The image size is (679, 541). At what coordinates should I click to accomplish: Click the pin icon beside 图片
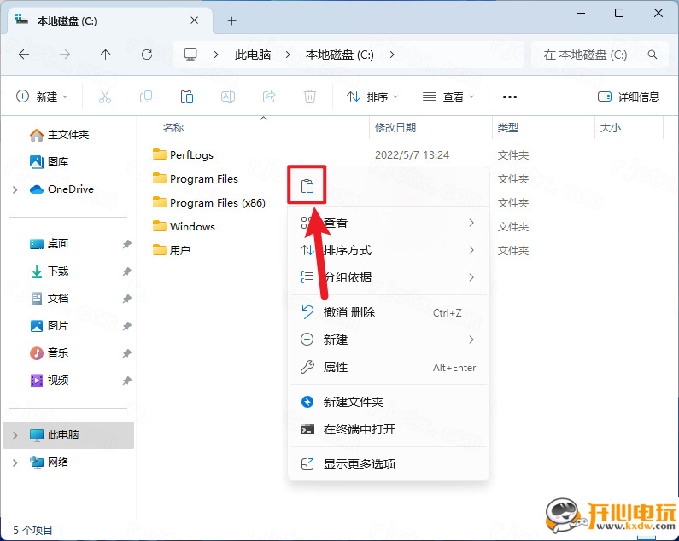coord(126,326)
